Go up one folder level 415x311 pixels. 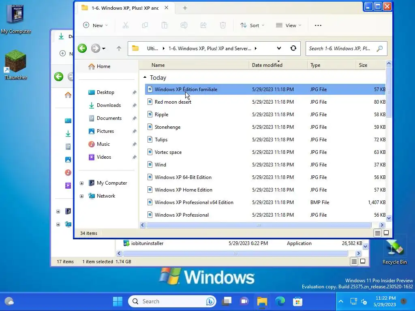[119, 49]
